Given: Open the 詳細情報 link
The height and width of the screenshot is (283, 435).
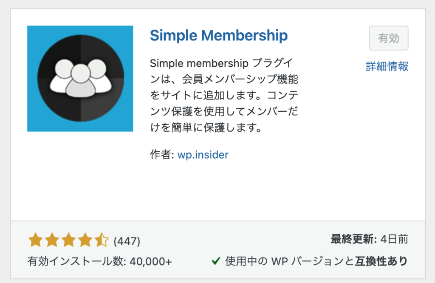Looking at the screenshot, I should [387, 67].
